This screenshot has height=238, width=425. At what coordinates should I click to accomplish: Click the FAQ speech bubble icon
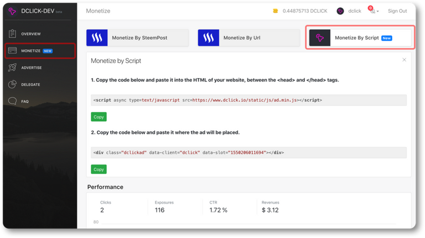point(12,101)
